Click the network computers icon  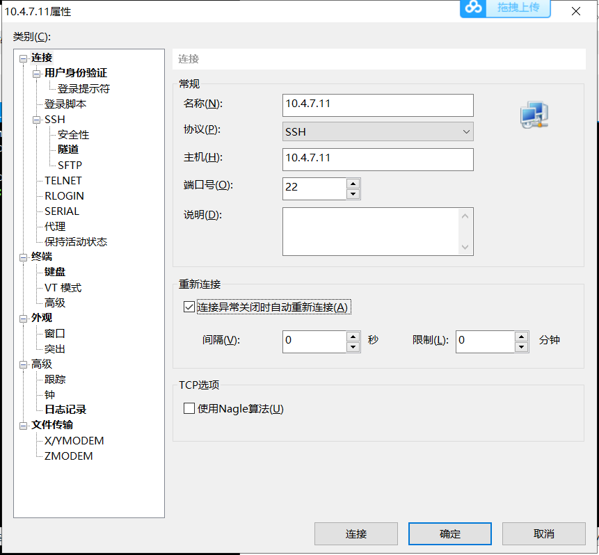pos(534,115)
